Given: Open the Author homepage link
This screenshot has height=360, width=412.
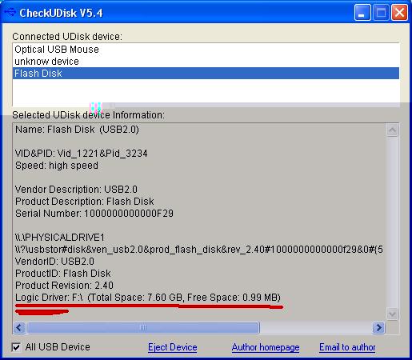Looking at the screenshot, I should tap(266, 347).
